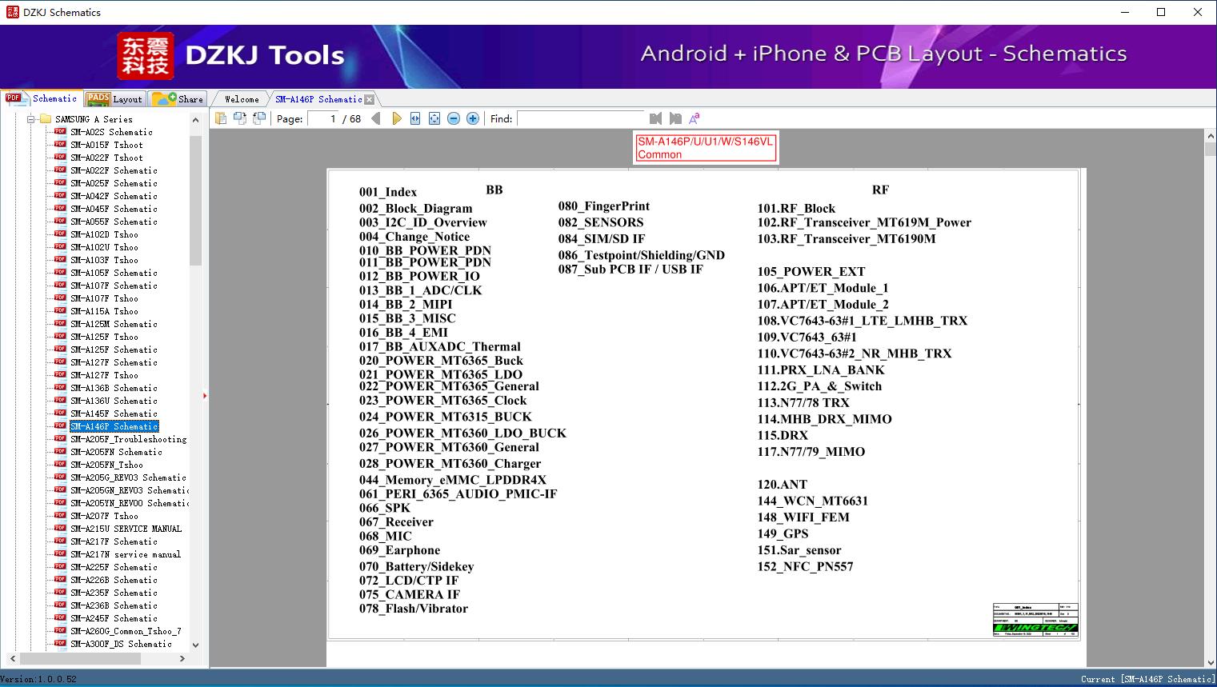Click PDF icon next to SM-A300F_DS Schematic
This screenshot has height=687, width=1217.
point(60,644)
